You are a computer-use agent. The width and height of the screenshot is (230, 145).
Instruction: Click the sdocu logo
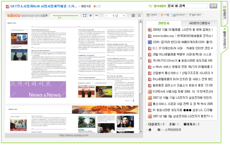(x=14, y=15)
